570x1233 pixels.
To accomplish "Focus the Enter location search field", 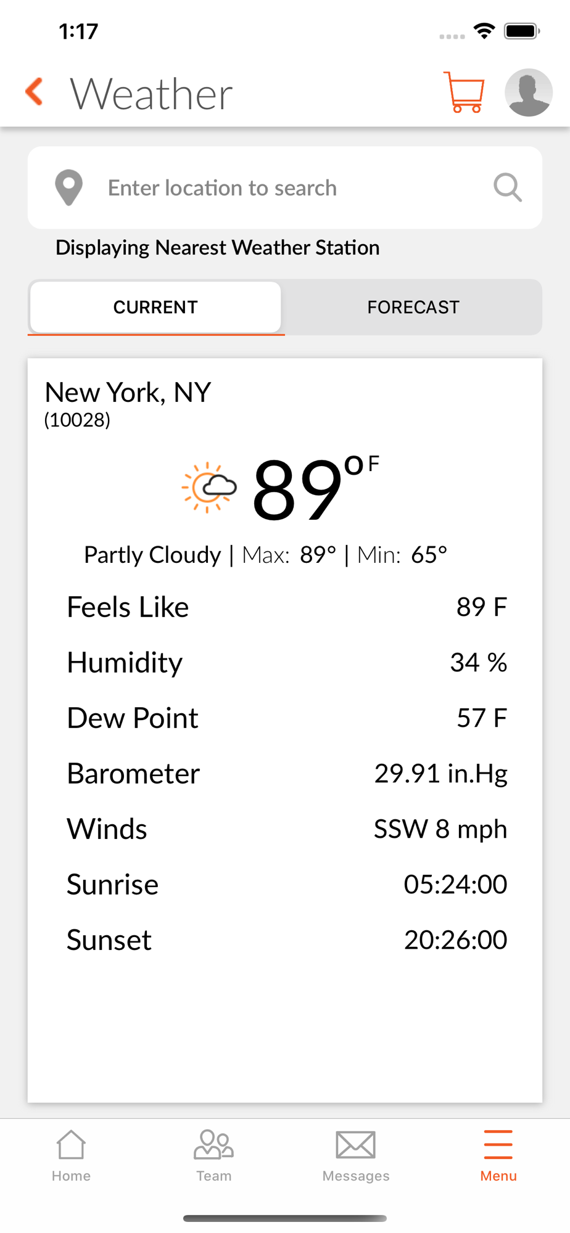I will (x=285, y=187).
